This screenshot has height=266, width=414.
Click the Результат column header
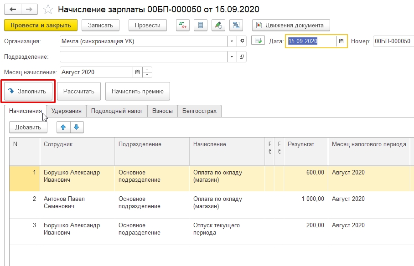(x=306, y=151)
